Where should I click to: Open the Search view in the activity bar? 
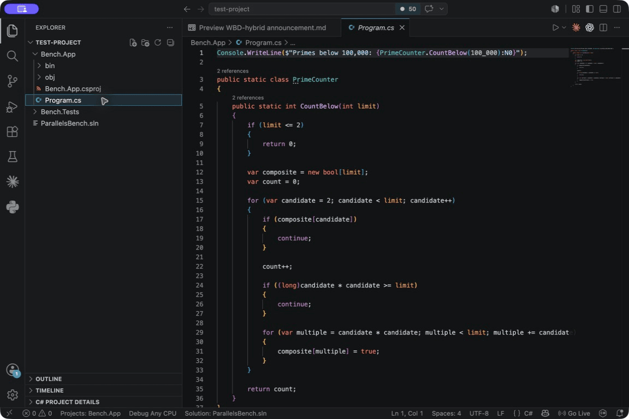click(x=13, y=56)
